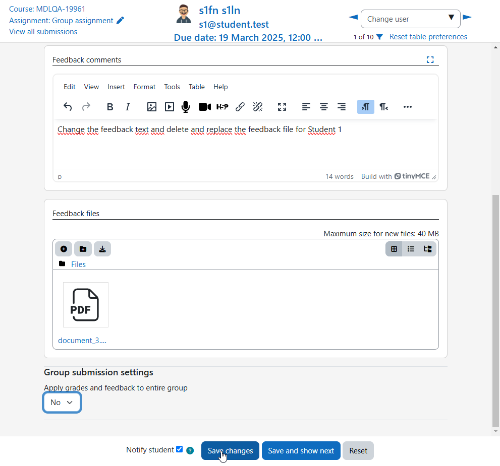500x466 pixels.
Task: Click the Reset button
Action: point(358,451)
